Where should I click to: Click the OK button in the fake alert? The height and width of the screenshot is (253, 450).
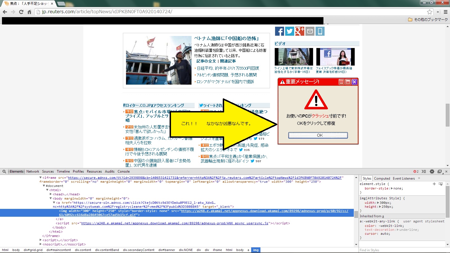click(x=318, y=135)
